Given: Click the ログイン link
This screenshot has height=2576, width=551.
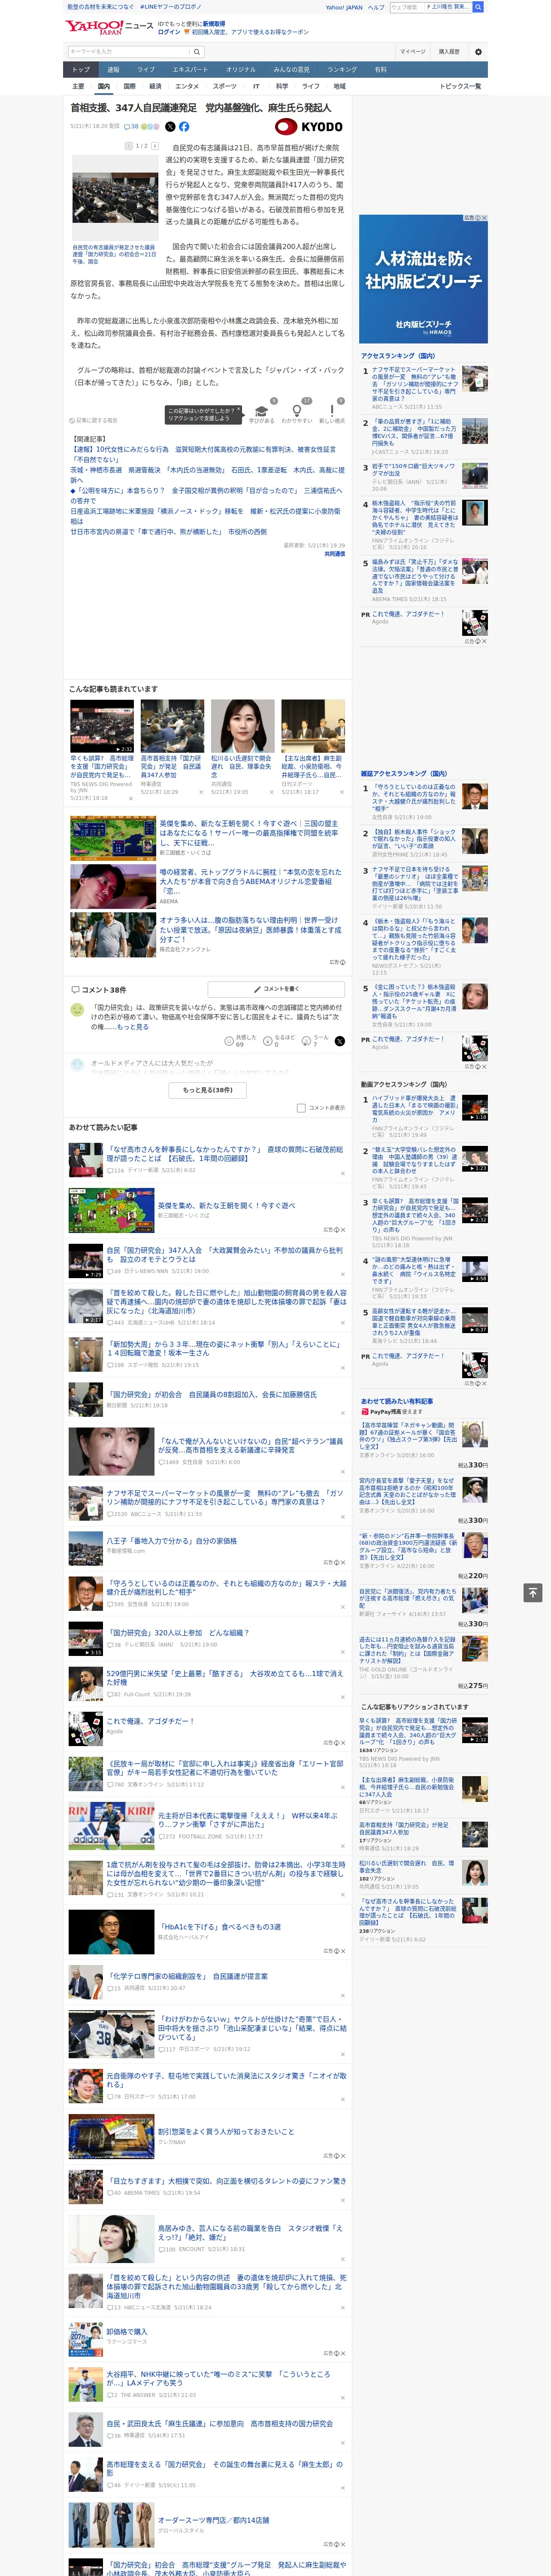Looking at the screenshot, I should click(169, 32).
